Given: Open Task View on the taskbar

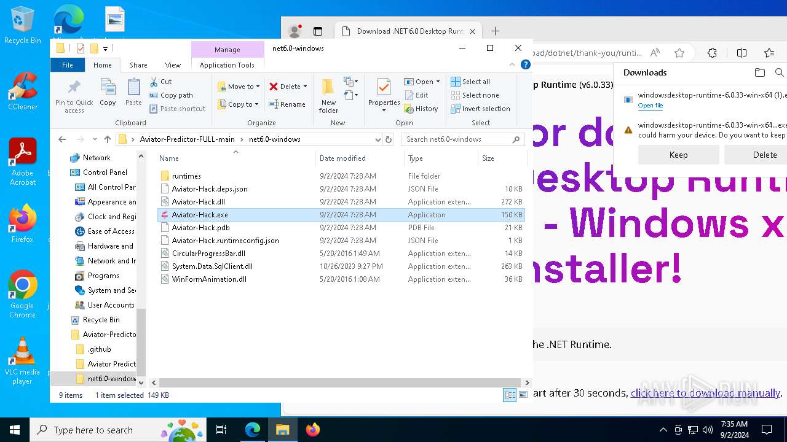Looking at the screenshot, I should [222, 430].
